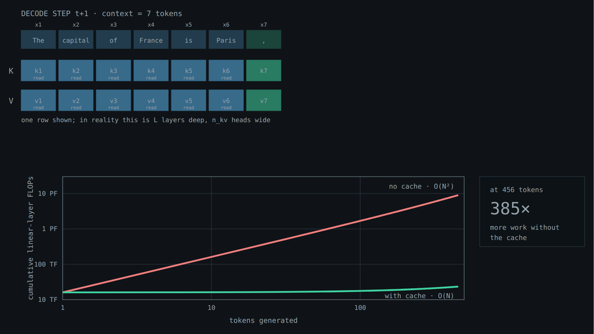594x334 pixels.
Task: Click the token box labeled 'The'
Action: click(x=38, y=40)
